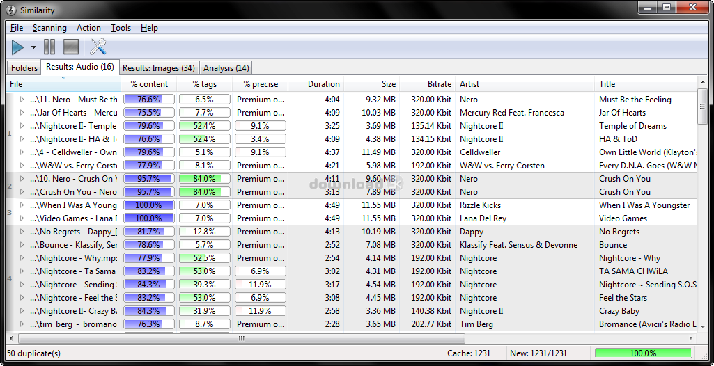This screenshot has width=714, height=366.
Task: Start scanning with the play icon
Action: [17, 47]
